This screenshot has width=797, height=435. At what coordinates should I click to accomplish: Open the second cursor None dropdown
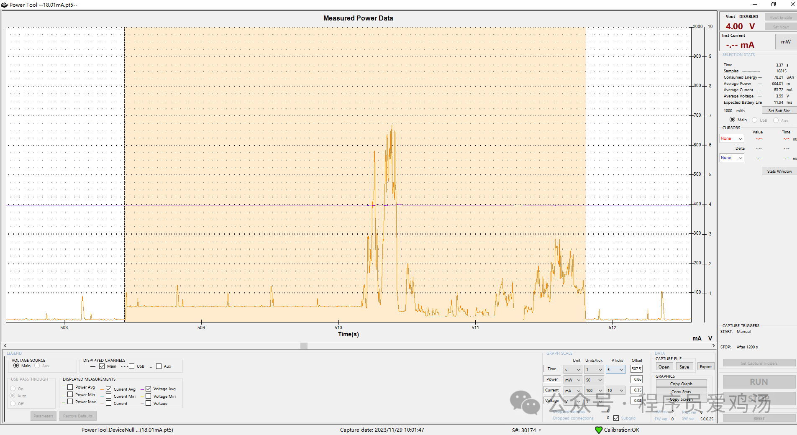pyautogui.click(x=732, y=158)
